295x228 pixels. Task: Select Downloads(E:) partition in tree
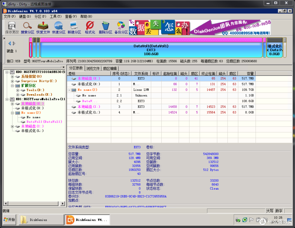(39, 95)
